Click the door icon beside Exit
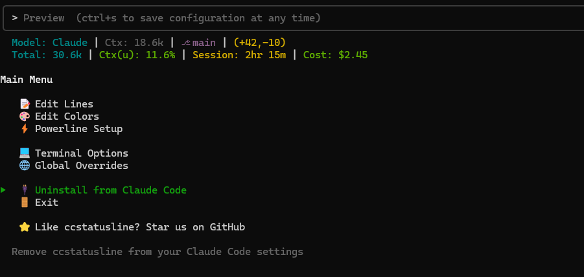Image resolution: width=584 pixels, height=277 pixels. [25, 203]
